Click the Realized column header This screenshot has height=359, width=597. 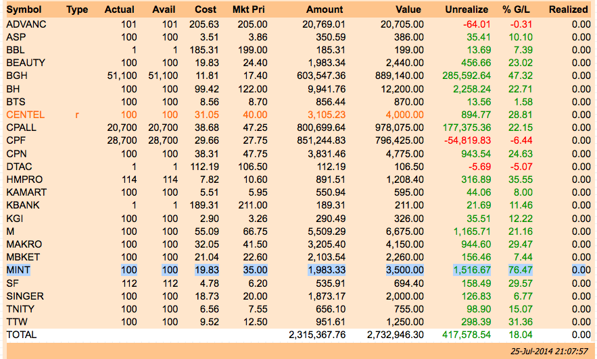(569, 9)
